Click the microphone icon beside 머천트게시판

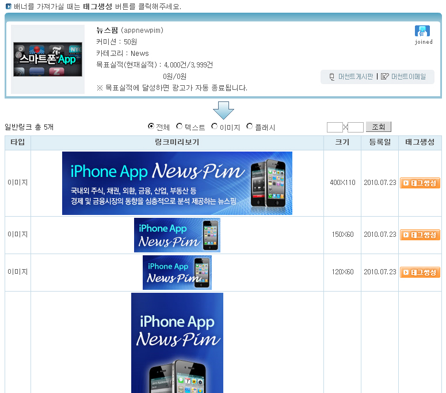tap(331, 77)
